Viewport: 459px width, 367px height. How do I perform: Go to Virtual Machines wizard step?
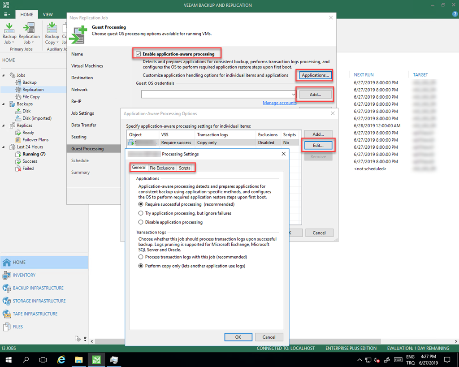pyautogui.click(x=87, y=66)
